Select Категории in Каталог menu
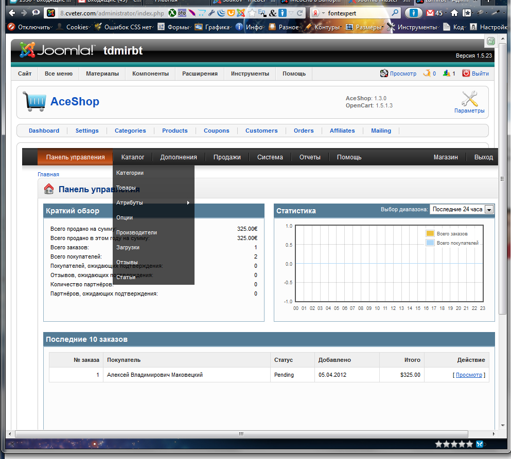 pyautogui.click(x=153, y=173)
